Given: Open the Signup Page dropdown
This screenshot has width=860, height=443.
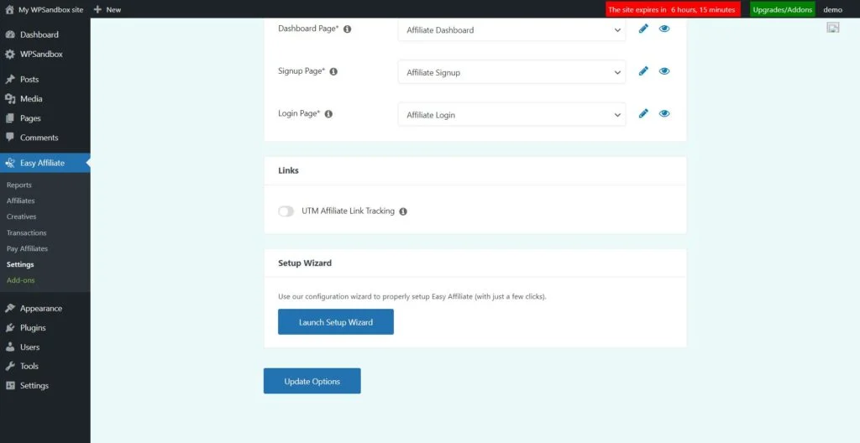Looking at the screenshot, I should point(511,72).
